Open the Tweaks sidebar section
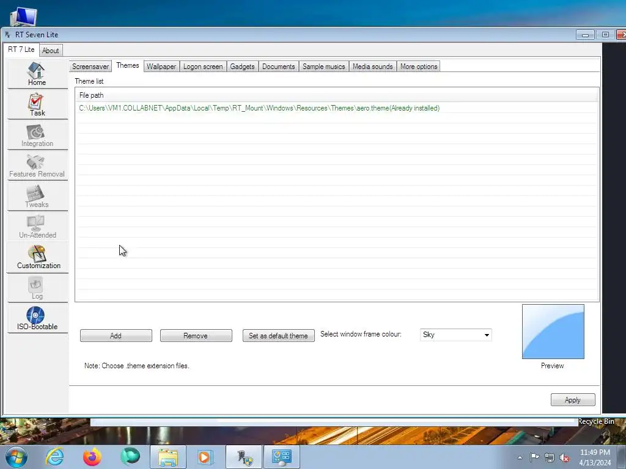The height and width of the screenshot is (469, 626). tap(37, 196)
